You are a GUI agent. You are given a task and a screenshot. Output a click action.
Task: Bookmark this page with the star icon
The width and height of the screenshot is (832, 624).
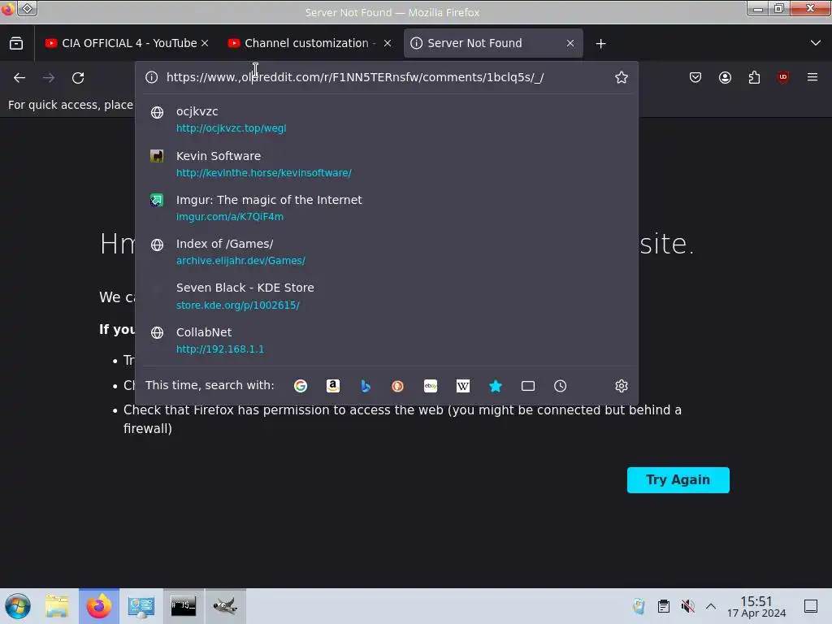(621, 77)
